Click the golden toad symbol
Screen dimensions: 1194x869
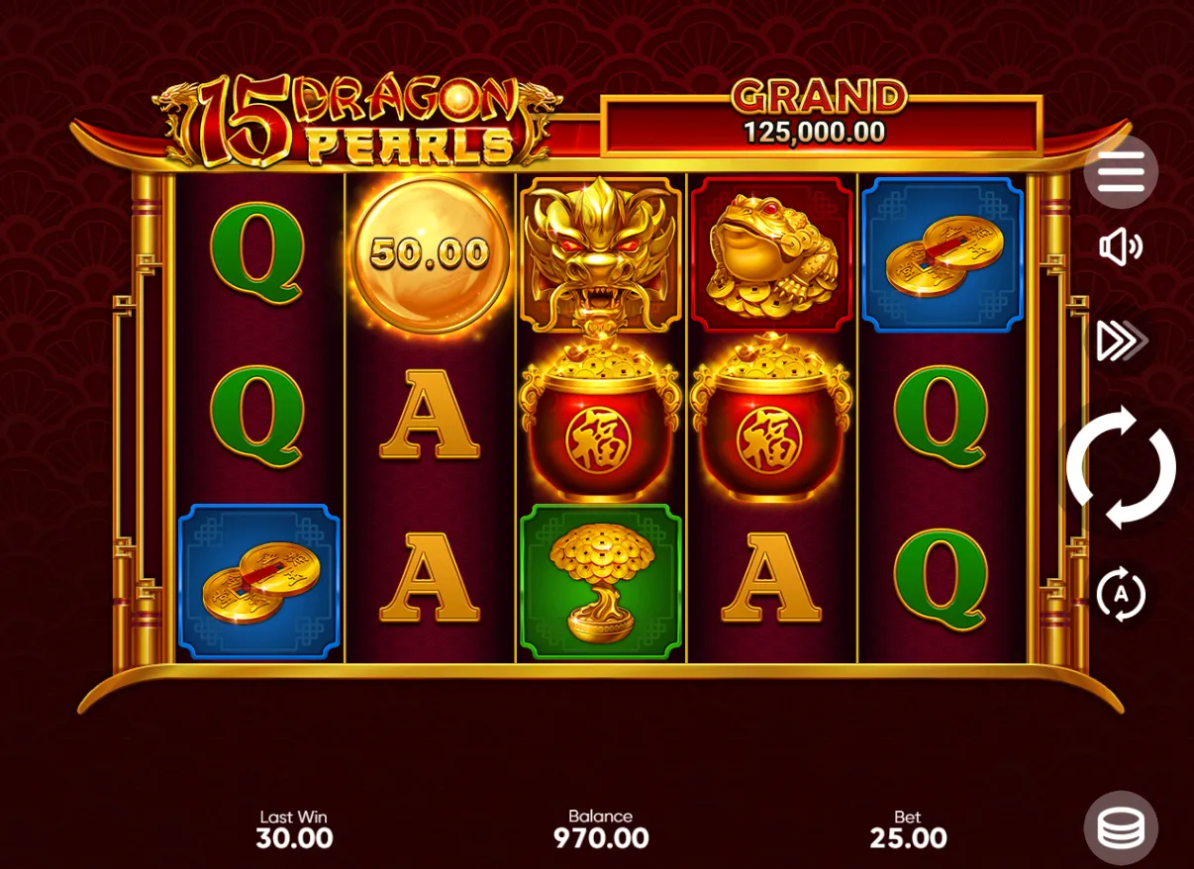pos(771,254)
